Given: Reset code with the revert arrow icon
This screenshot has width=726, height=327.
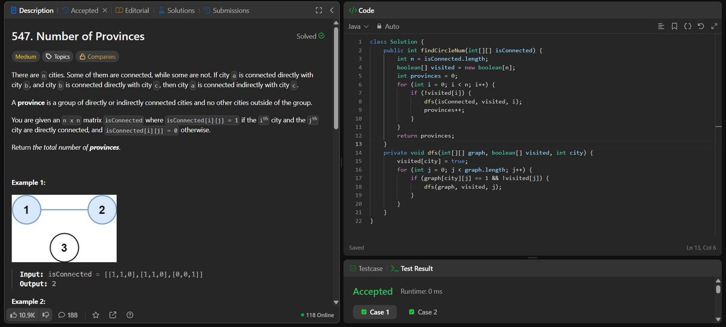Looking at the screenshot, I should (701, 27).
